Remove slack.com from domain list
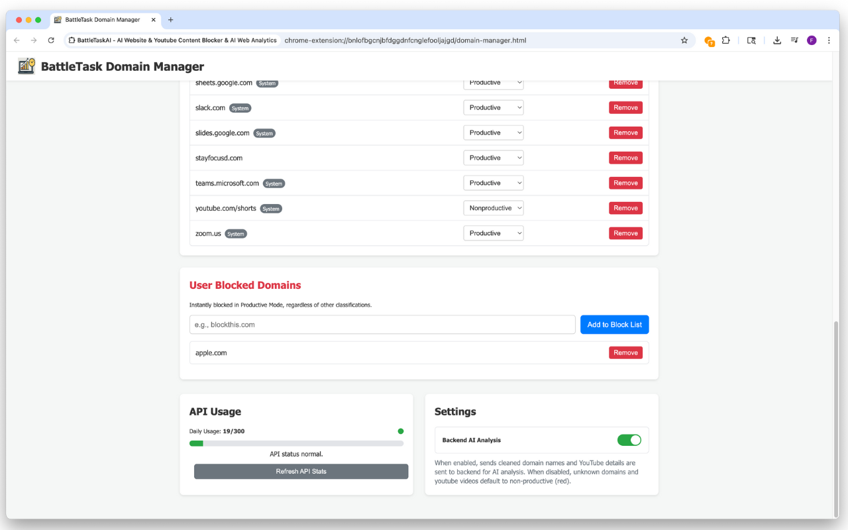The image size is (848, 530). click(625, 107)
